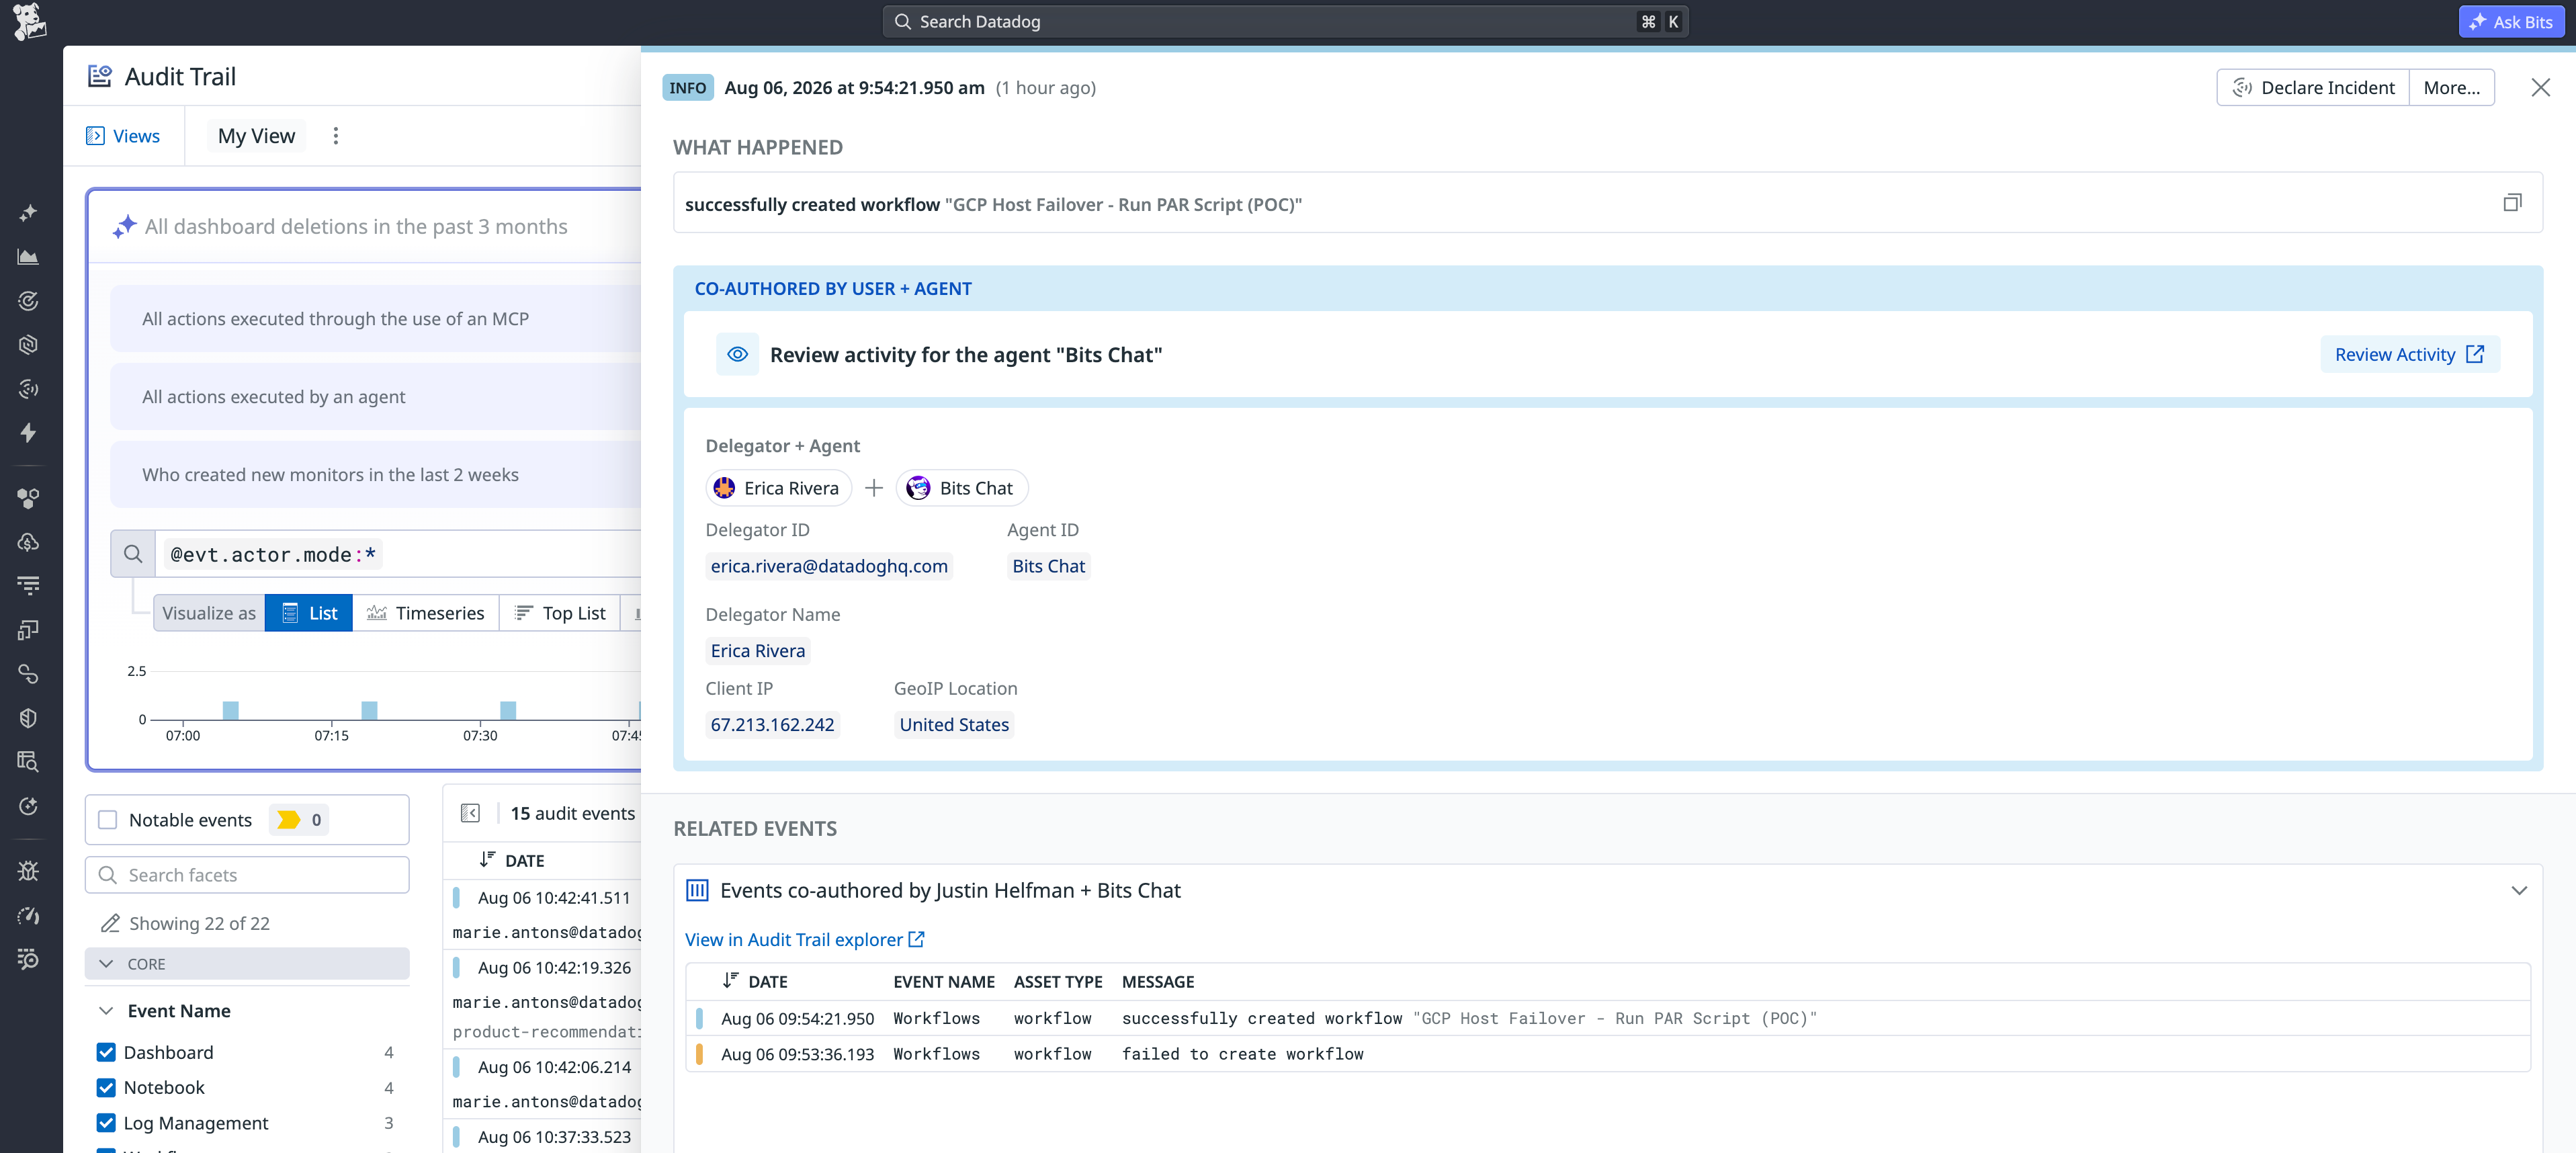Collapse the co-authored Related Events section

pos(2518,891)
